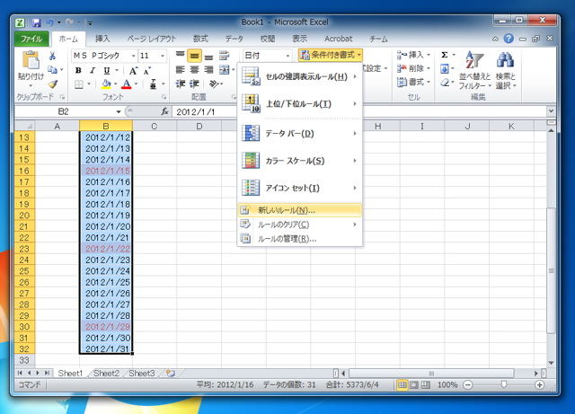
Task: Align text right
Action: 208,70
